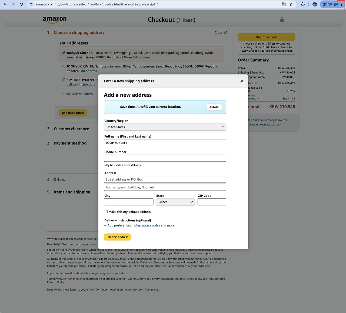Click the Customs clearance step heading

tap(71, 129)
